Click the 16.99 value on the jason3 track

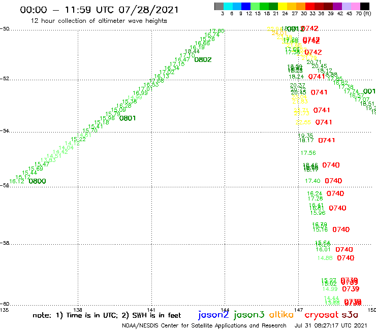pyautogui.click(x=140, y=93)
